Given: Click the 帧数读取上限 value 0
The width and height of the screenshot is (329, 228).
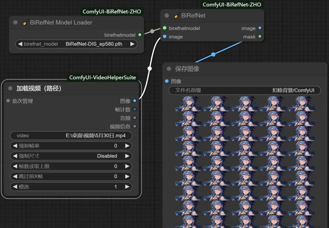Looking at the screenshot, I should point(116,166).
